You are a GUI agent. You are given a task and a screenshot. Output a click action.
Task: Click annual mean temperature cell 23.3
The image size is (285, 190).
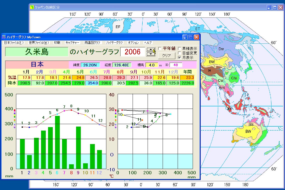point(187,78)
